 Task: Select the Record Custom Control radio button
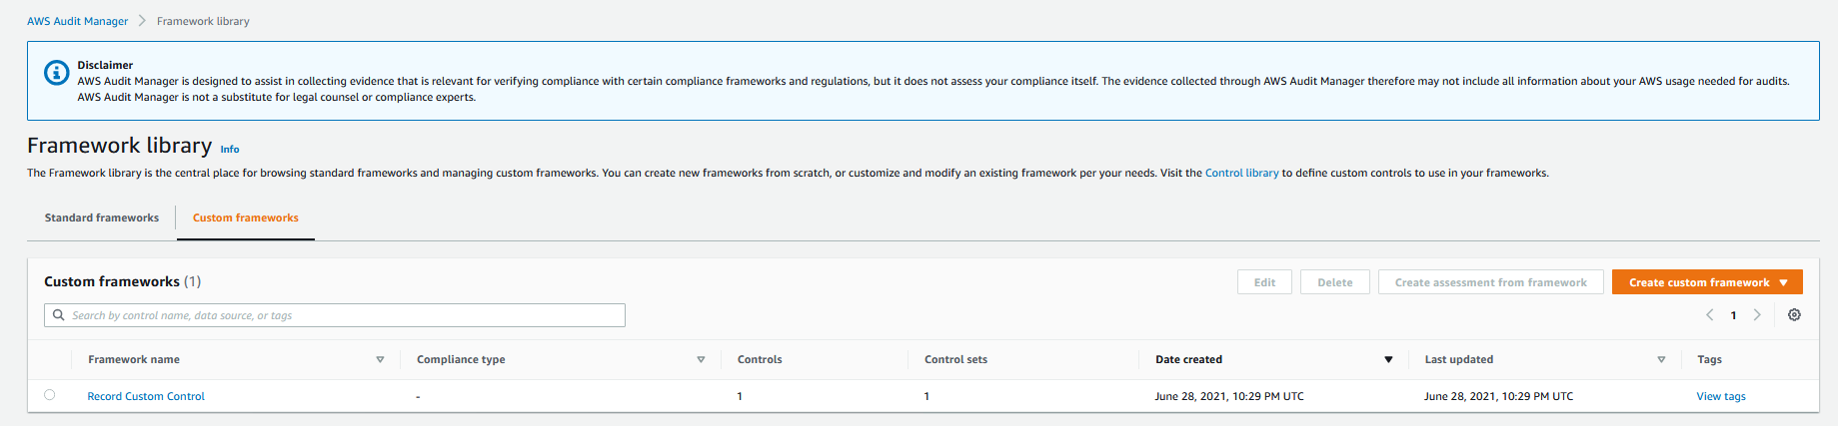tap(50, 395)
